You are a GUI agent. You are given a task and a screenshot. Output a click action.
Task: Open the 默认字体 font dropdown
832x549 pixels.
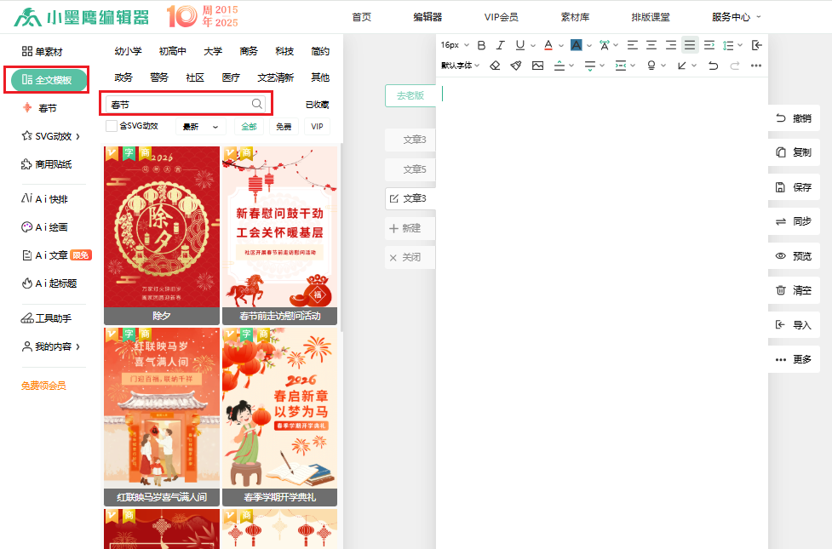pos(459,64)
